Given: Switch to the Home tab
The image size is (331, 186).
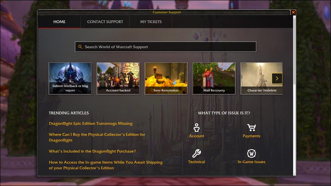Looking at the screenshot, I should (x=59, y=22).
